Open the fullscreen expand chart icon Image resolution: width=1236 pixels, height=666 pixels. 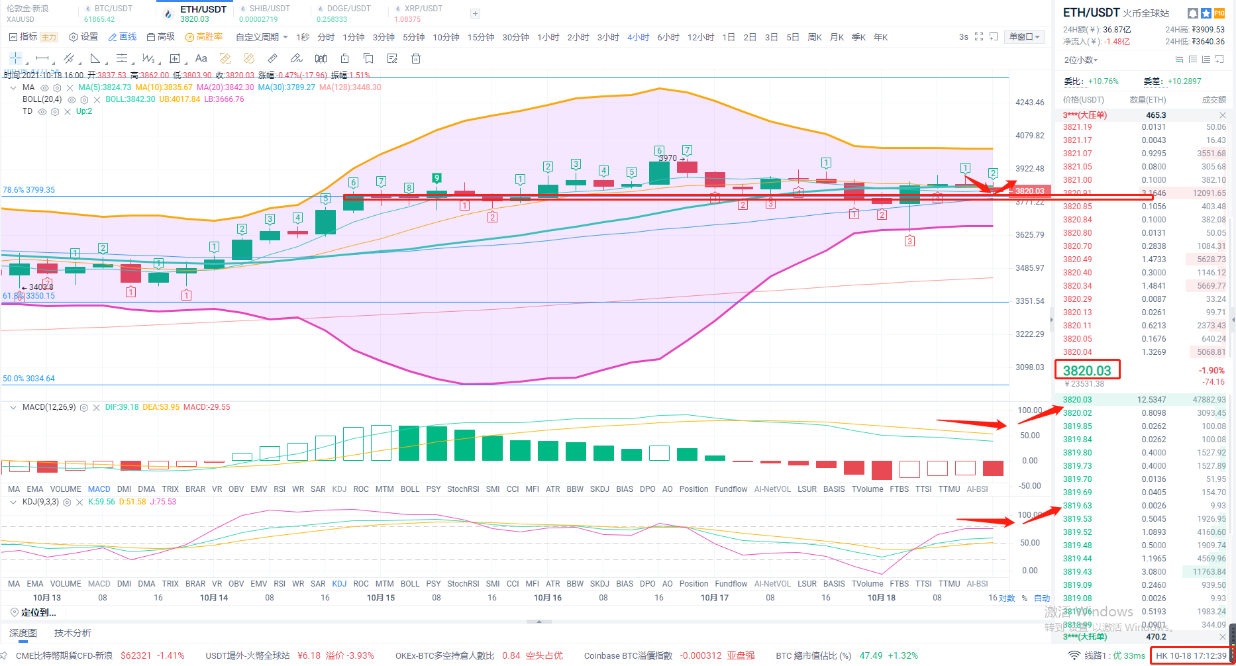pos(979,37)
